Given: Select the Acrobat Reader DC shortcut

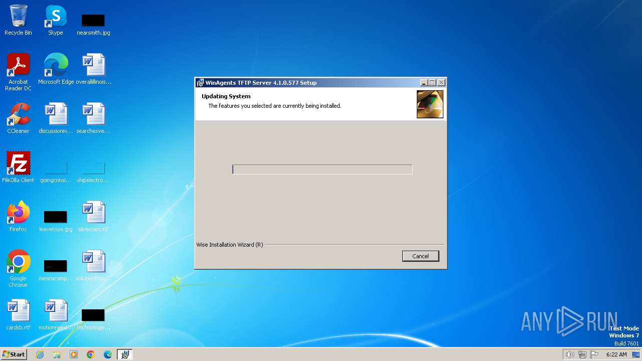Looking at the screenshot, I should pyautogui.click(x=18, y=72).
